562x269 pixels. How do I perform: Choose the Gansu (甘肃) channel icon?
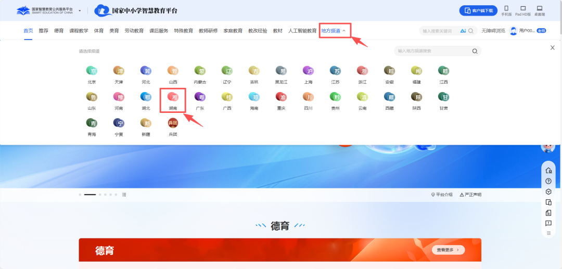(x=444, y=97)
